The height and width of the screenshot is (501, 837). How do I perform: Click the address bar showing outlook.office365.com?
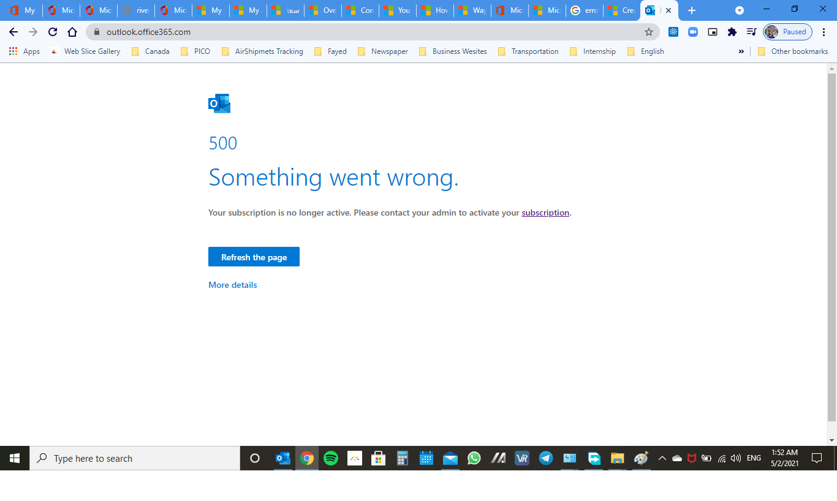click(x=373, y=32)
